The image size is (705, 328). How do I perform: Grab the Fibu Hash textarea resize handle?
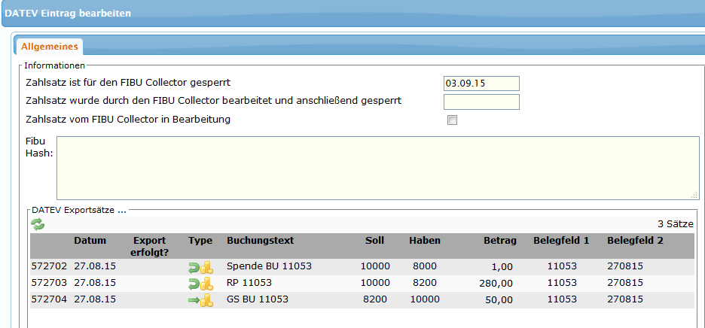point(694,195)
